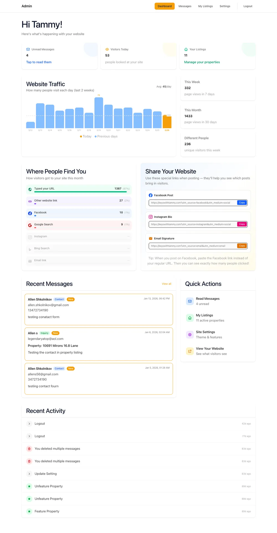Screen dimensions: 277x533
Task: Click the tallest traffic bar labeled 72
Action: pos(99,113)
